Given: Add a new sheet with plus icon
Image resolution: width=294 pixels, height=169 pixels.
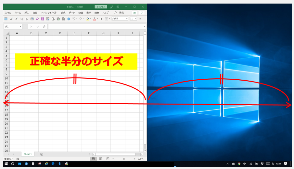Looking at the screenshot, I should [x=42, y=154].
